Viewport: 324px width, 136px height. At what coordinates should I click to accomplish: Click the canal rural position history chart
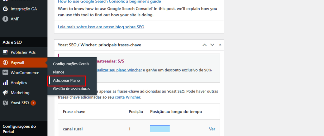pyautogui.click(x=160, y=129)
